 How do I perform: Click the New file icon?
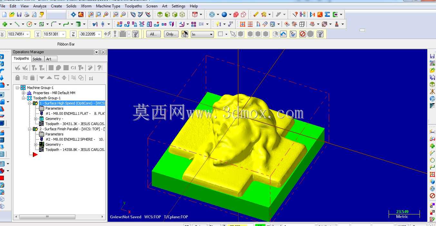[x=4, y=15]
